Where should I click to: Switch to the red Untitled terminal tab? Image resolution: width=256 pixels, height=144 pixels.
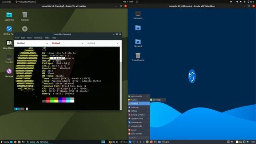pos(67,43)
